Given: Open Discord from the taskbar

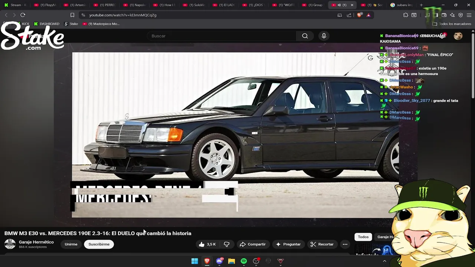Looking at the screenshot, I should 219,261.
